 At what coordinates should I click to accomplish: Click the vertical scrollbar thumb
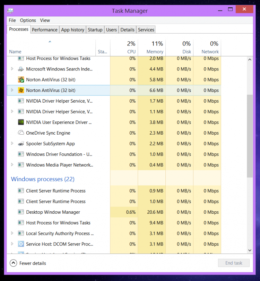tap(250, 136)
